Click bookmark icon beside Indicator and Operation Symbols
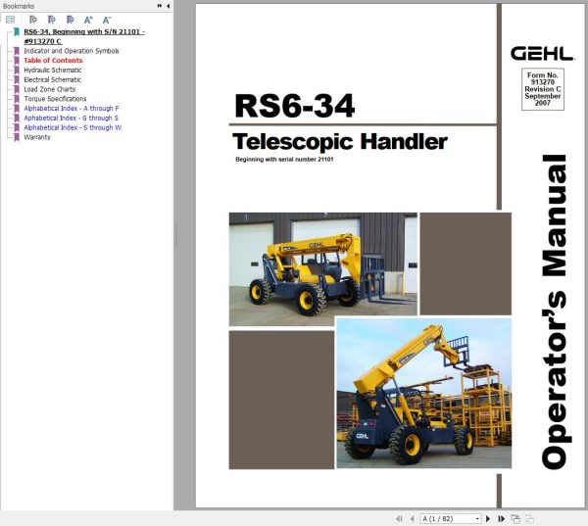Screen dimensions: 588x526 (x=17, y=51)
